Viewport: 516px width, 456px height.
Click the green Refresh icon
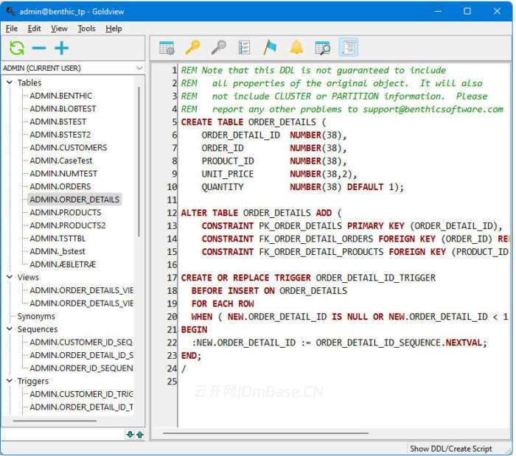[x=16, y=49]
